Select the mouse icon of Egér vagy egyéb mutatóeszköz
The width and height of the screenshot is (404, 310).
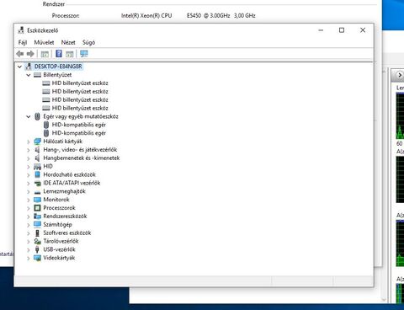tap(37, 116)
